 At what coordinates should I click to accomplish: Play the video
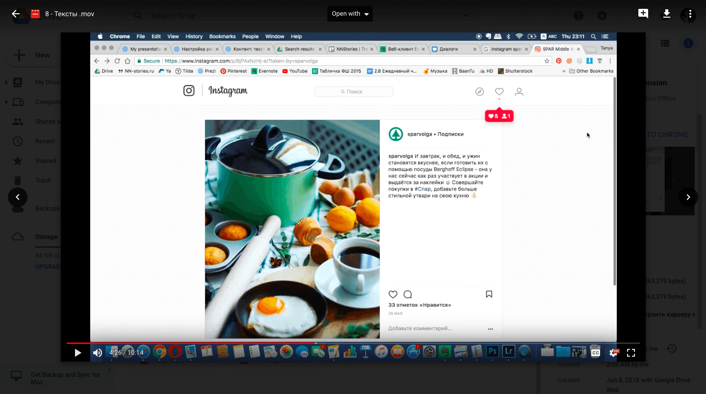[77, 352]
